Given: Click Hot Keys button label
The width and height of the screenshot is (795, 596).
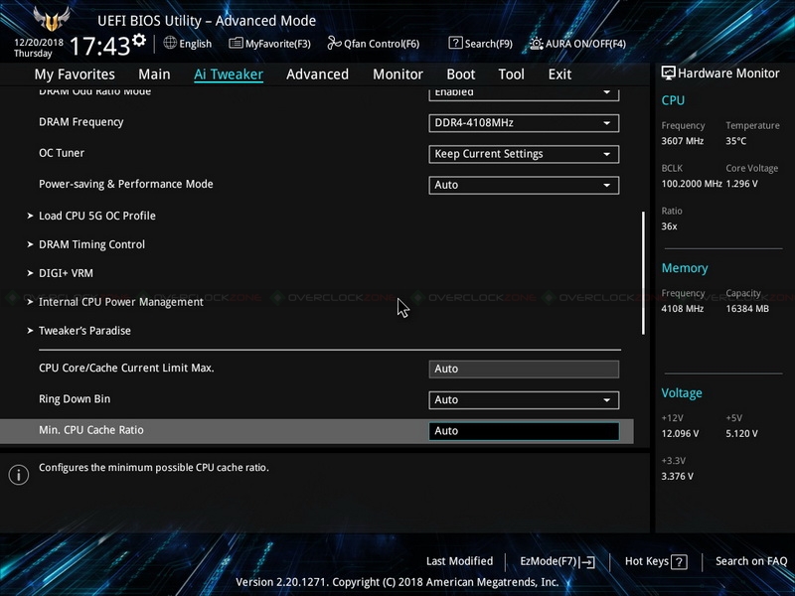Looking at the screenshot, I should 647,561.
